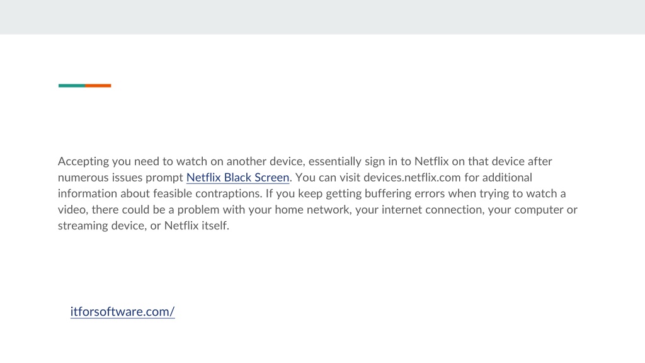Click the words internet connection
The height and width of the screenshot is (363, 645).
pos(433,209)
